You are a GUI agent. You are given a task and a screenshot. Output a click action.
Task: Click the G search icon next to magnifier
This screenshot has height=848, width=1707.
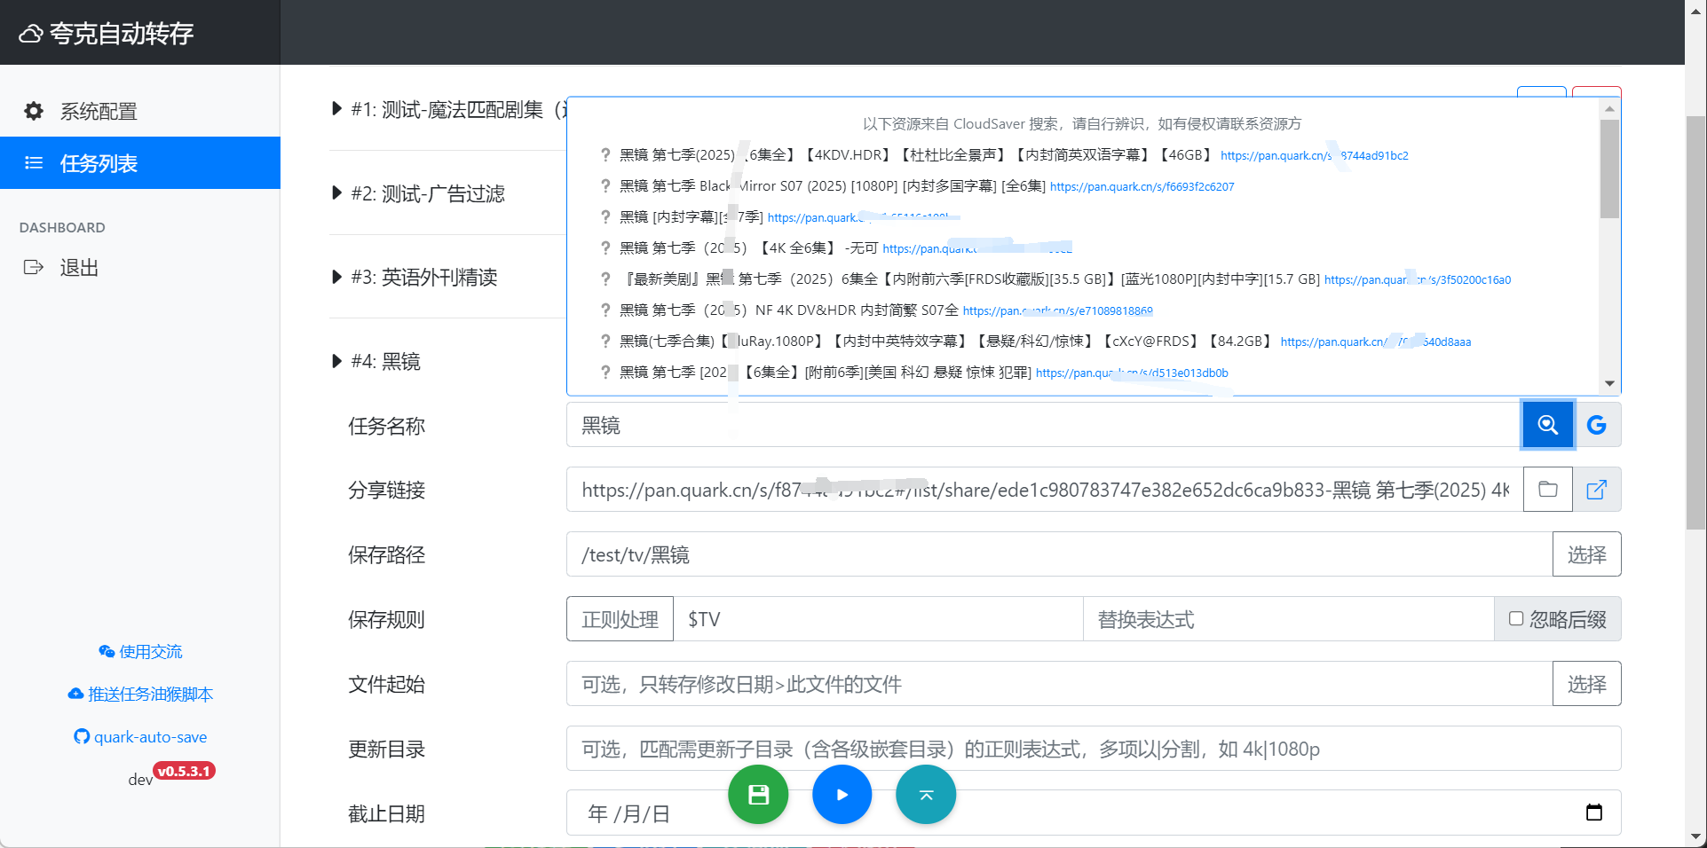pyautogui.click(x=1597, y=425)
